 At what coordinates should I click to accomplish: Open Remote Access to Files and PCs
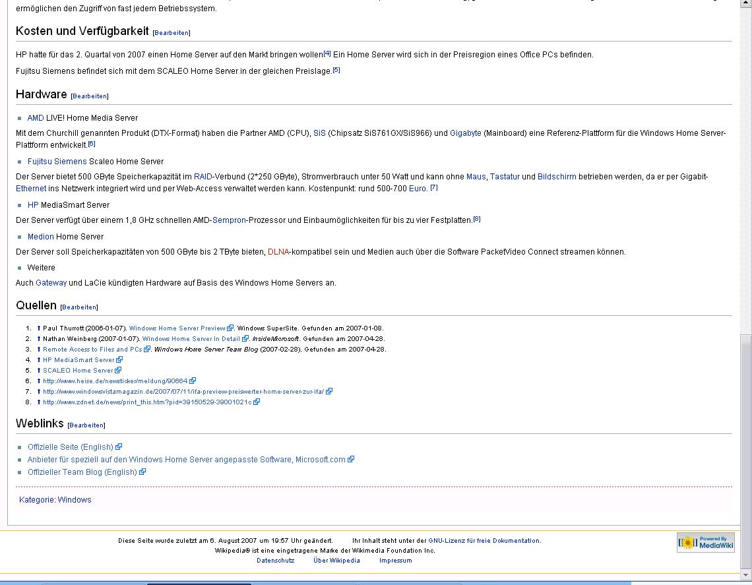tap(92, 350)
